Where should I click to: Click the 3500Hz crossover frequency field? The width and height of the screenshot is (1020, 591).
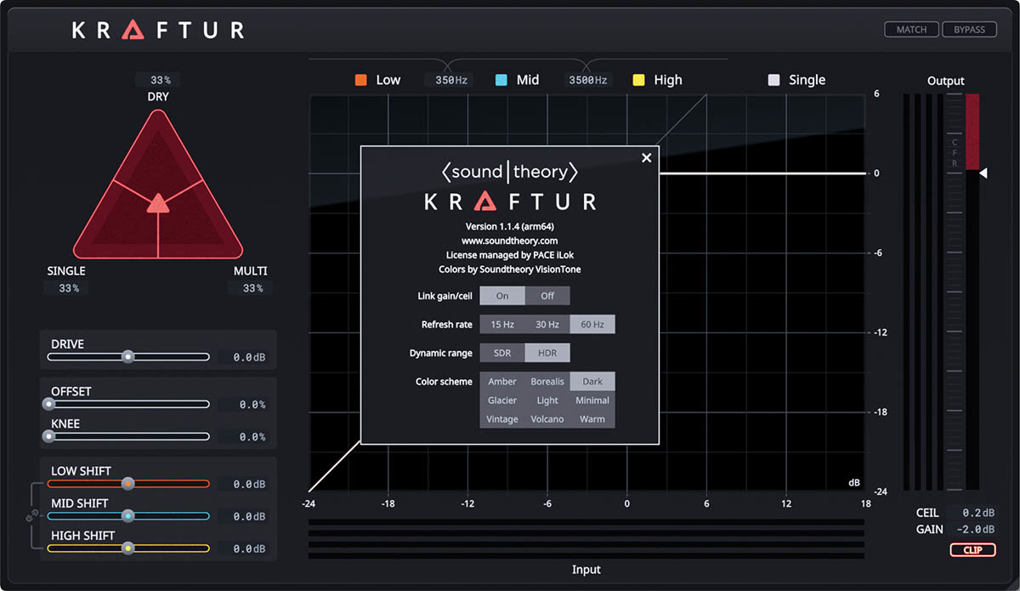(588, 80)
